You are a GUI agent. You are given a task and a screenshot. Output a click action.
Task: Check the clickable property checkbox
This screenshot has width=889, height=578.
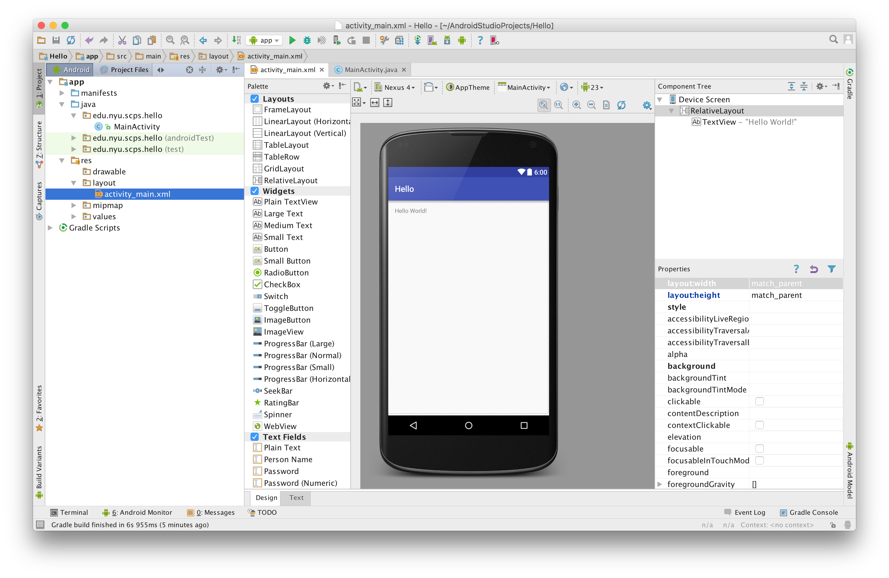point(759,401)
